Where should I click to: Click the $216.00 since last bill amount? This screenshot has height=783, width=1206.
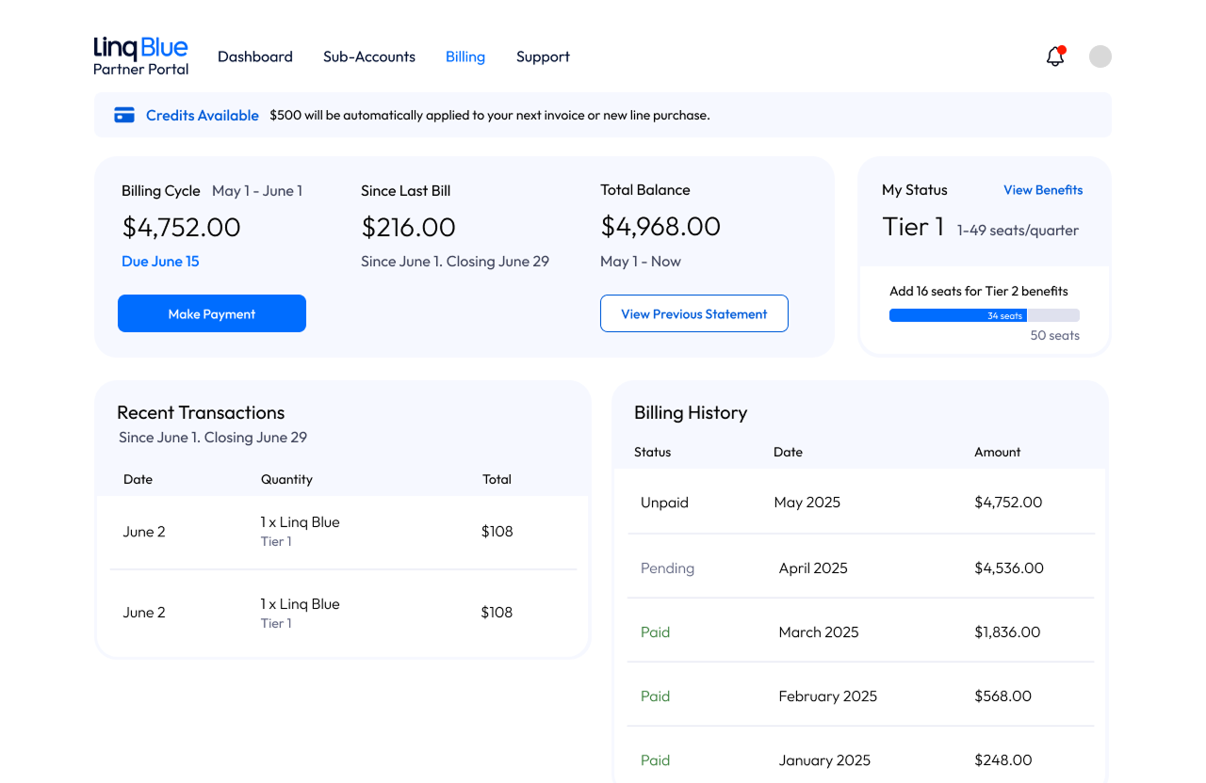[x=409, y=227]
